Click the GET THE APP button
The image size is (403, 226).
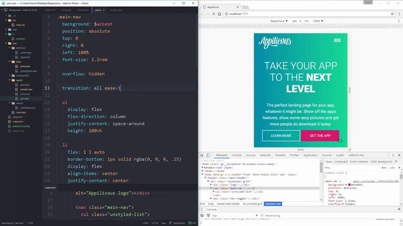320,136
